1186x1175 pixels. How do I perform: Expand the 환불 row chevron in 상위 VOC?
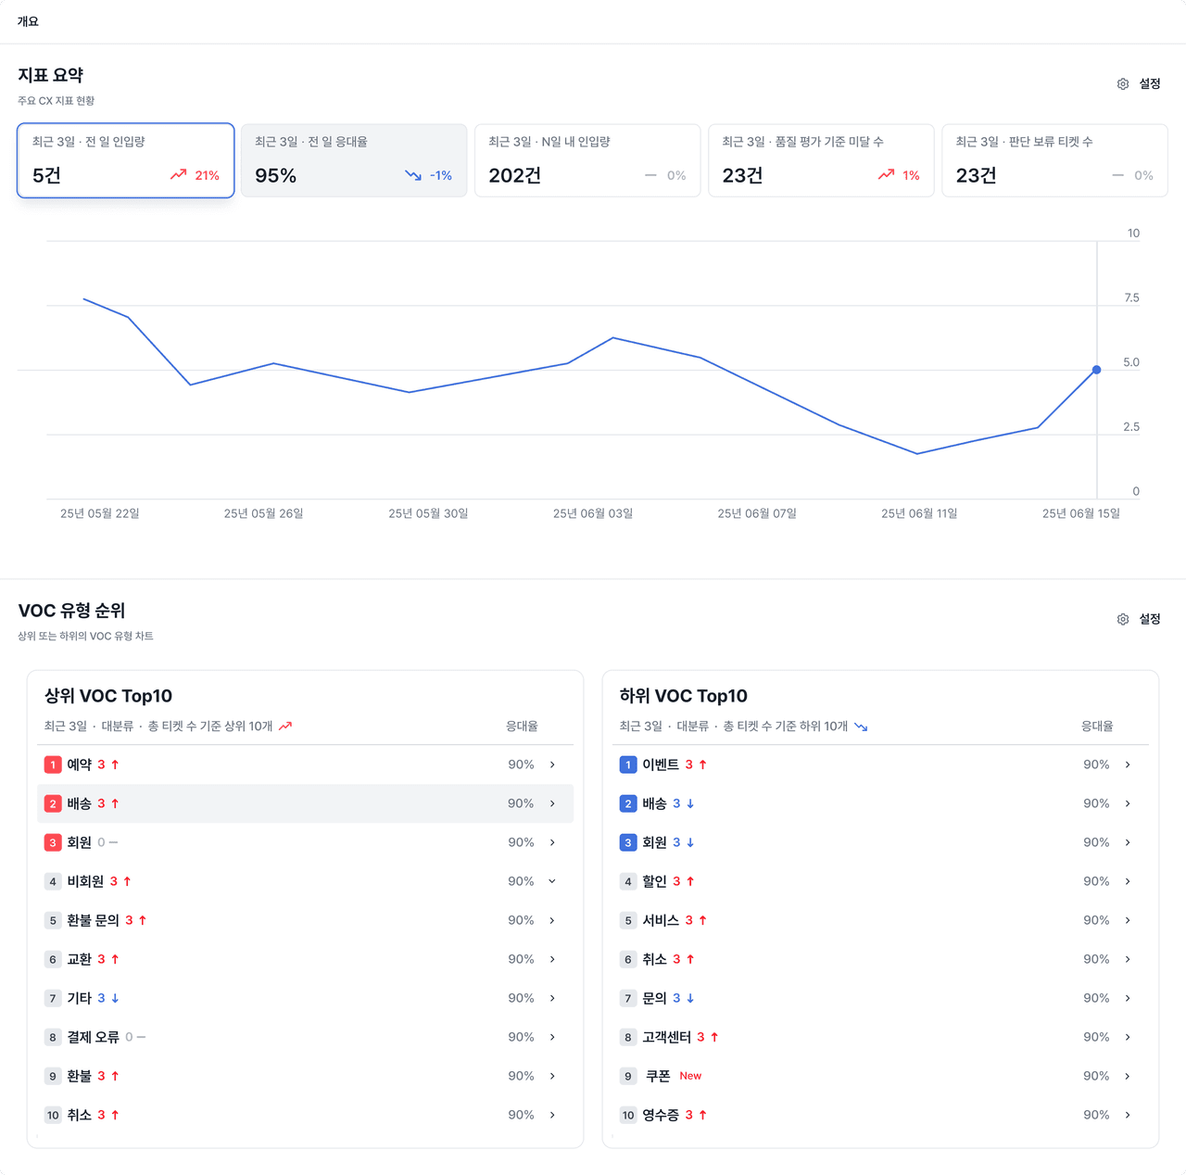click(x=552, y=1076)
